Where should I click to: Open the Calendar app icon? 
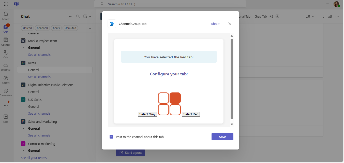[6, 42]
